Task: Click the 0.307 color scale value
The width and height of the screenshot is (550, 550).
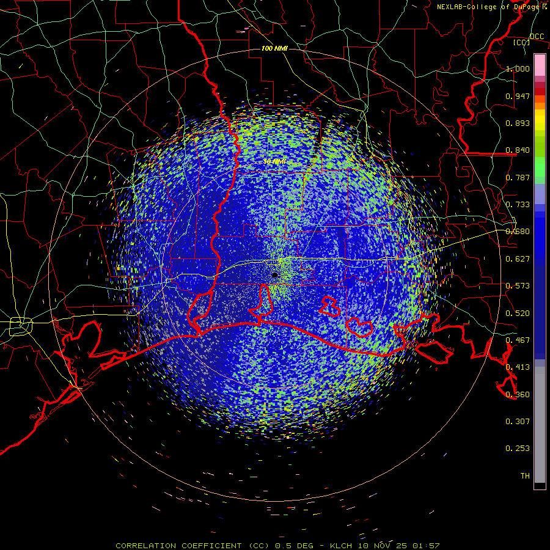Action: tap(518, 422)
